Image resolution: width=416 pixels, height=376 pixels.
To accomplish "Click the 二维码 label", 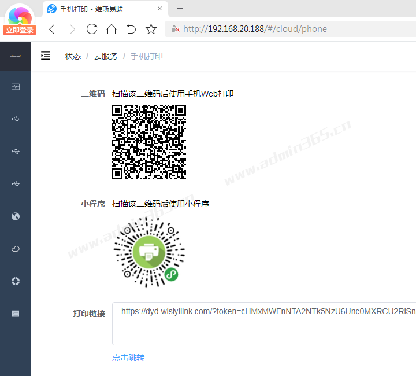I will pos(93,94).
